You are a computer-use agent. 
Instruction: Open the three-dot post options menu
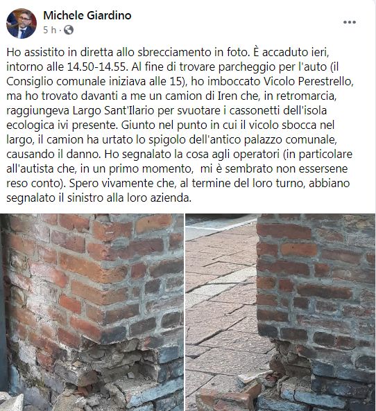350,22
